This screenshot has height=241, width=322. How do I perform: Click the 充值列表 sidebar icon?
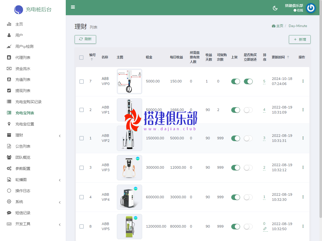tap(9, 79)
